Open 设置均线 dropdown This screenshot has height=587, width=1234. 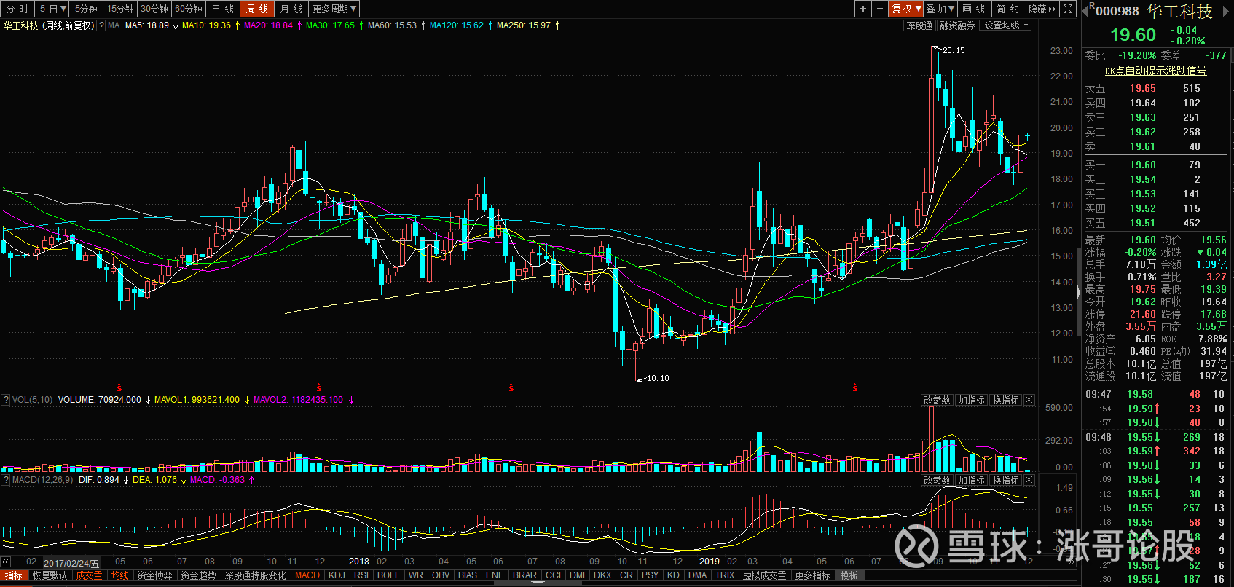pyautogui.click(x=1005, y=25)
